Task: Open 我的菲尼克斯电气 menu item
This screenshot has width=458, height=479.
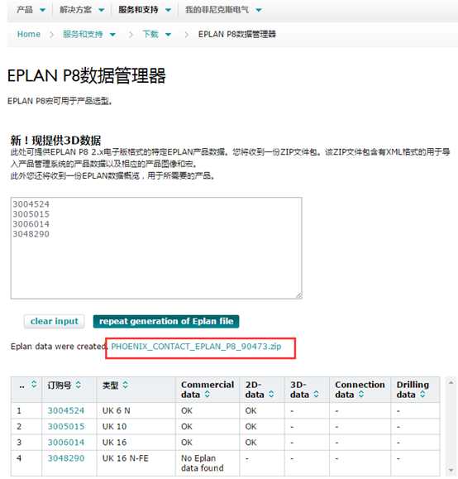Action: point(217,10)
